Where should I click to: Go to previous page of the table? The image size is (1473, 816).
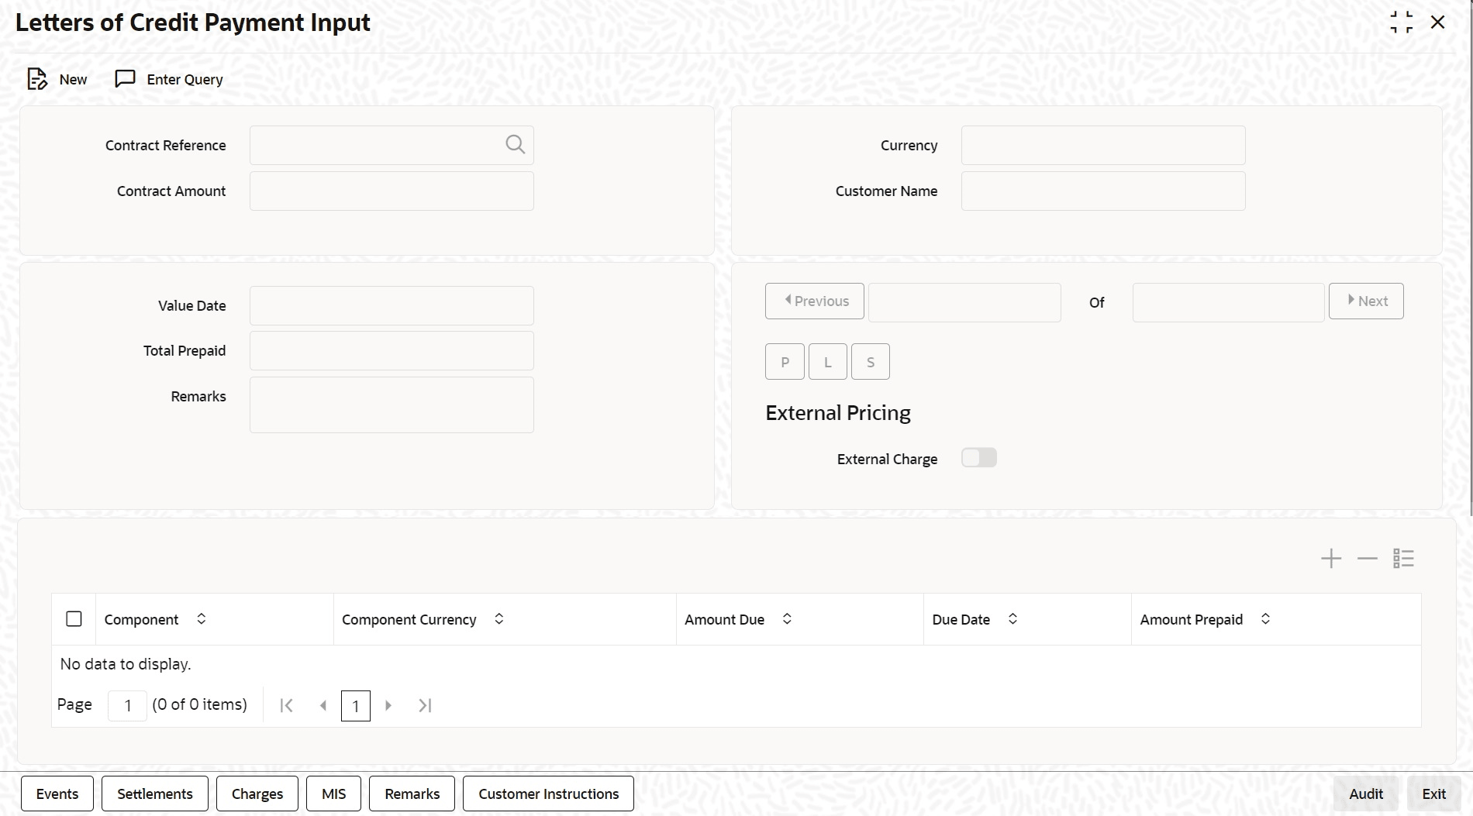[323, 705]
